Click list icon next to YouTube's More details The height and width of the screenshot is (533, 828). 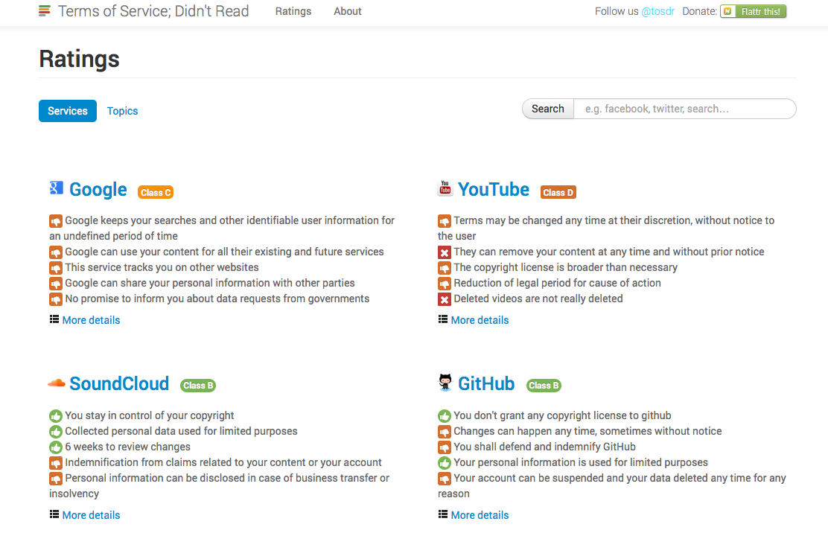(442, 319)
